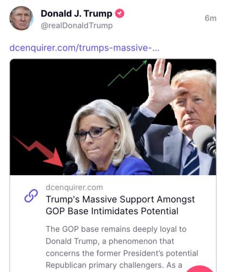
Task: Tap the pink floating button at bottom corner
Action: 200,269
